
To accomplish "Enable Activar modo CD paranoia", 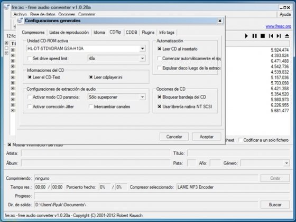I will (30, 97).
